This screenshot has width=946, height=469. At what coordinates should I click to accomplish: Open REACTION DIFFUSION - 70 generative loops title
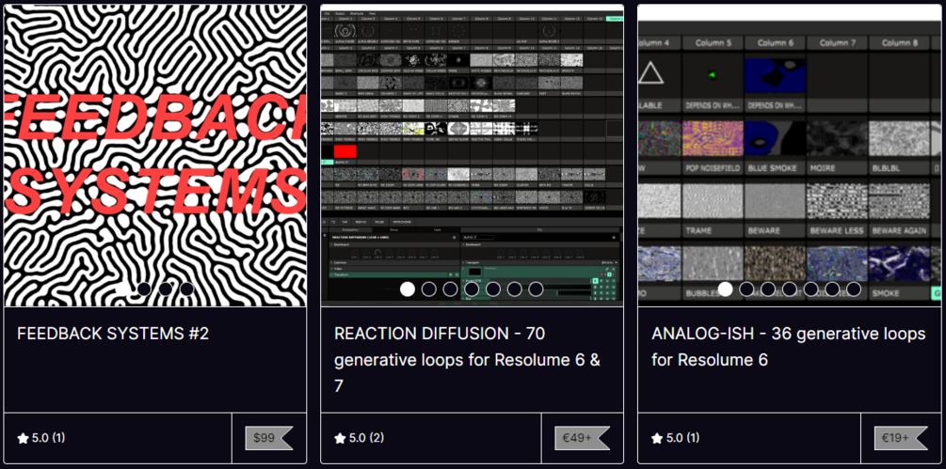(468, 359)
